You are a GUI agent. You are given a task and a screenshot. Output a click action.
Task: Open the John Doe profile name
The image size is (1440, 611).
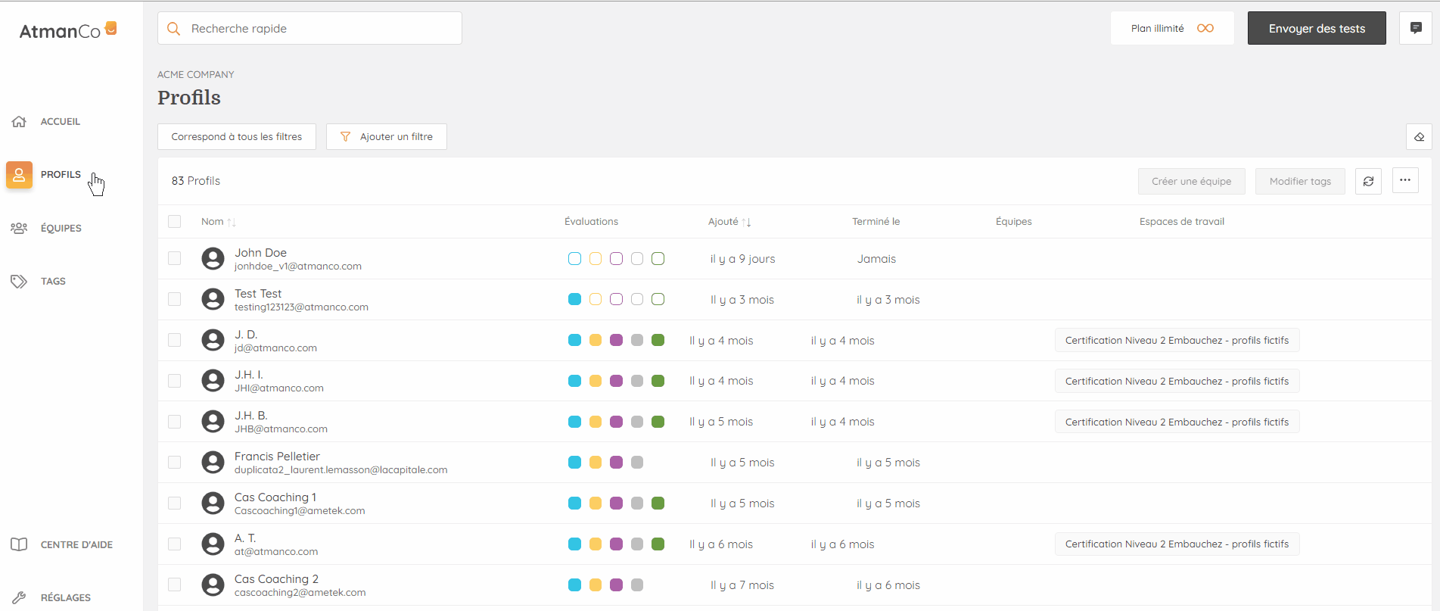pos(260,252)
